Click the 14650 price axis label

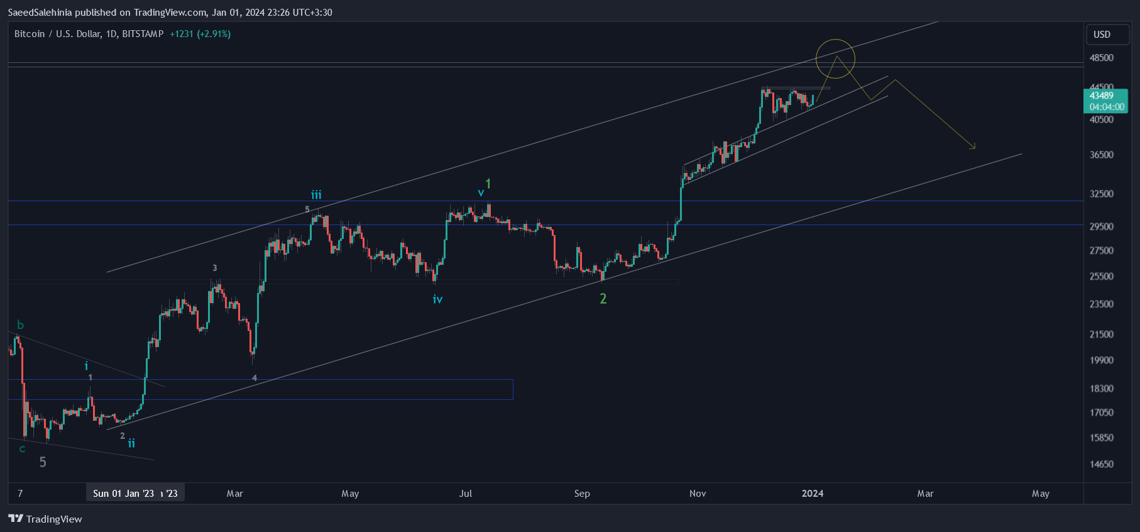coord(1102,464)
